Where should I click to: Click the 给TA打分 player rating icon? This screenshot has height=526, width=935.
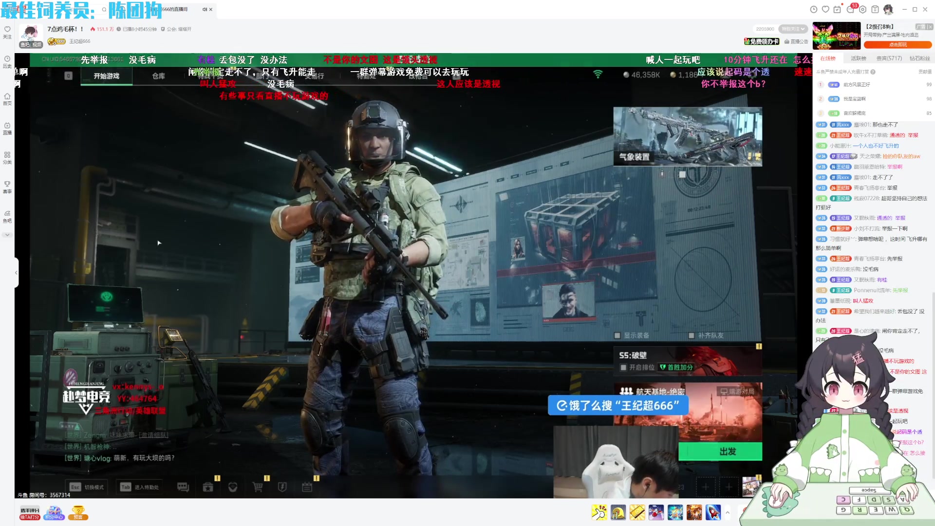(x=30, y=513)
